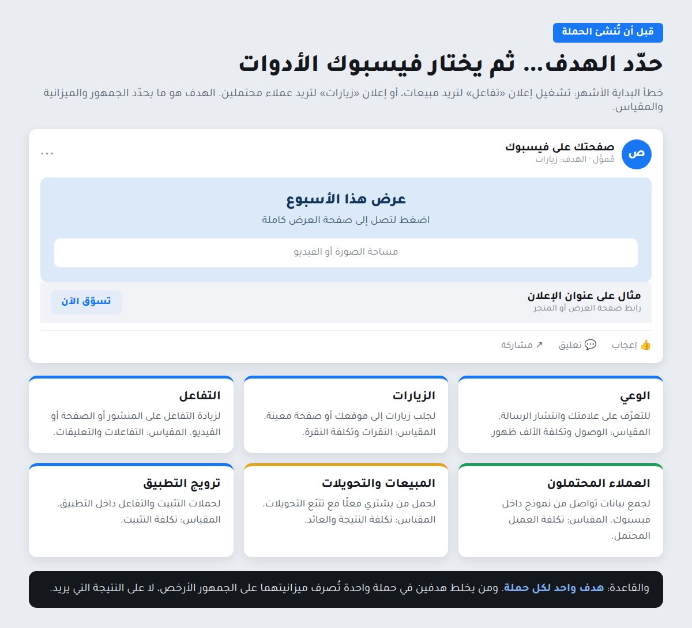
Task: Click the page avatar with letter ص
Action: click(x=637, y=154)
